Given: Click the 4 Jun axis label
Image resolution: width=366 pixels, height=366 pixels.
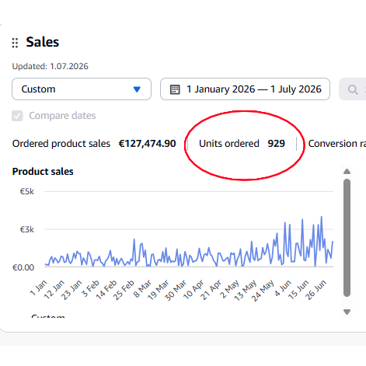Looking at the screenshot, I should click(x=283, y=288).
